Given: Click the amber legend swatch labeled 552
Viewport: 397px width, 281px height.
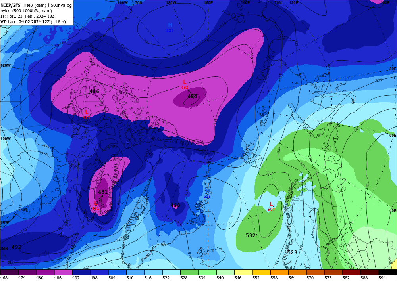Looking at the screenshot, I should click(261, 272).
